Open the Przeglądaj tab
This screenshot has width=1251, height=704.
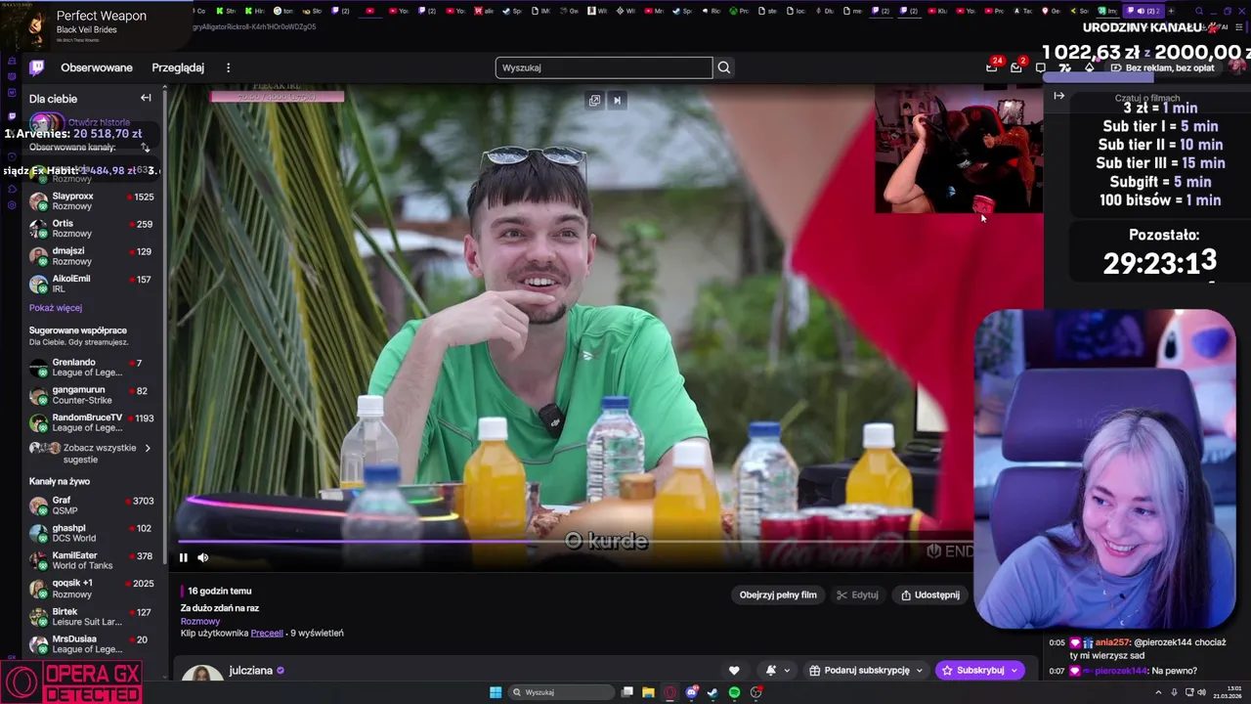[178, 67]
